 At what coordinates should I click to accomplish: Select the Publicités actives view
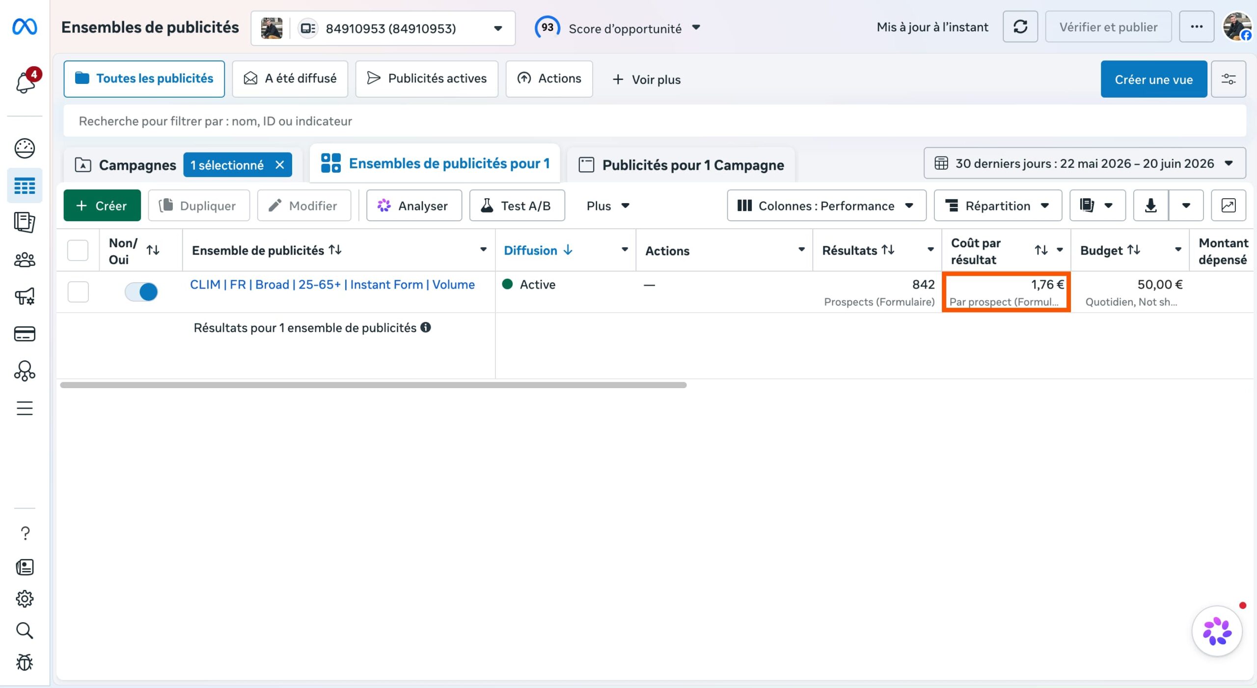click(426, 79)
